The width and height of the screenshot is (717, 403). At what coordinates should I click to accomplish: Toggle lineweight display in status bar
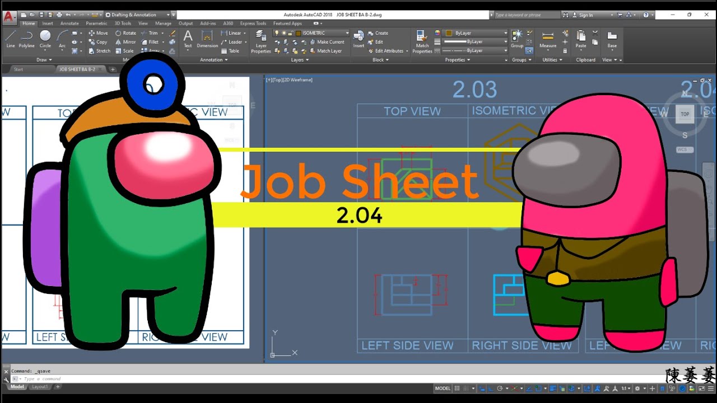(x=553, y=388)
